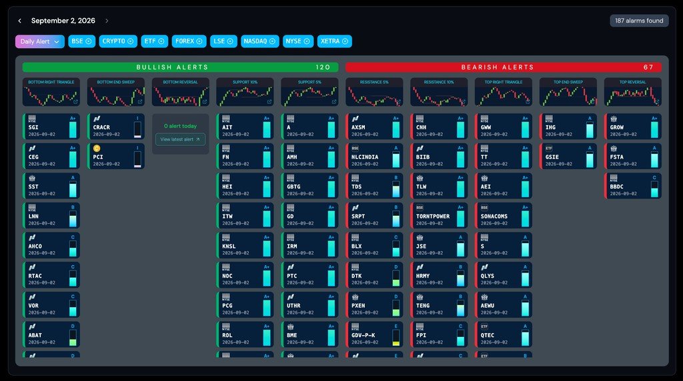The width and height of the screenshot is (683, 381).
Task: Open the AIT alert card
Action: pos(245,127)
